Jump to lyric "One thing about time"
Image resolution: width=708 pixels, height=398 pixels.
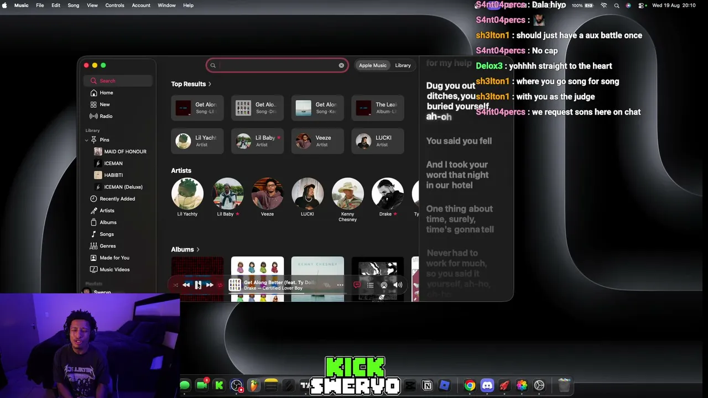(460, 219)
